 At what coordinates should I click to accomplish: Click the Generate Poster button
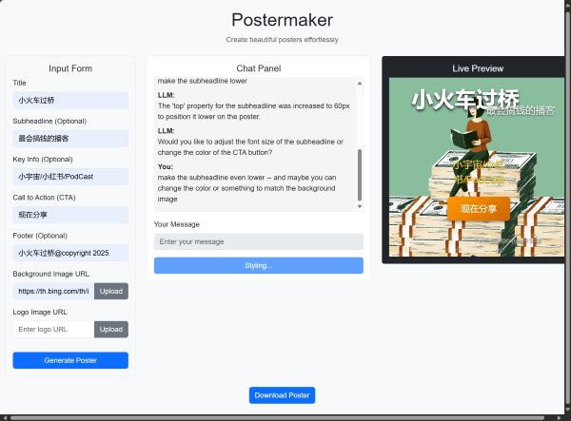click(70, 360)
